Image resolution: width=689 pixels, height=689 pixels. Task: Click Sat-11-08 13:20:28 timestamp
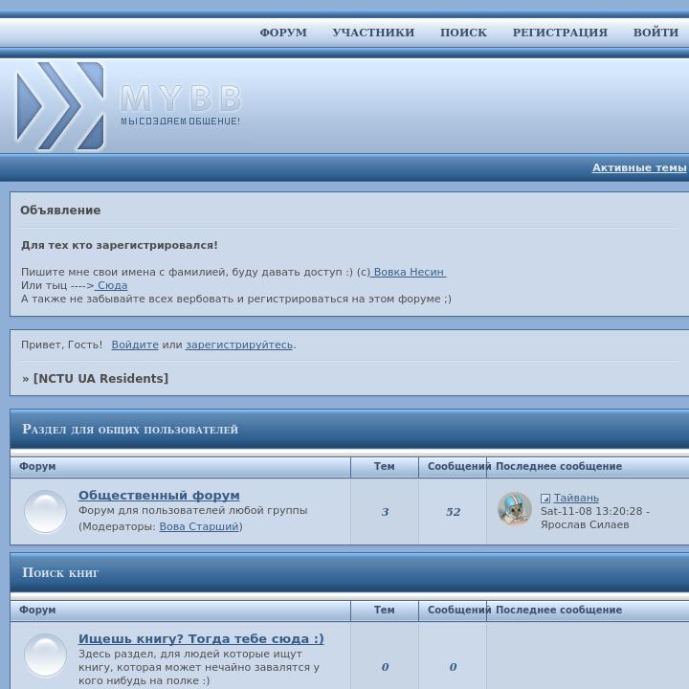click(591, 511)
